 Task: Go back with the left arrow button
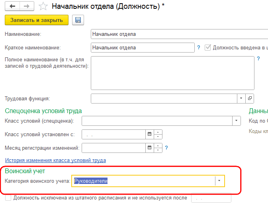tap(12, 6)
